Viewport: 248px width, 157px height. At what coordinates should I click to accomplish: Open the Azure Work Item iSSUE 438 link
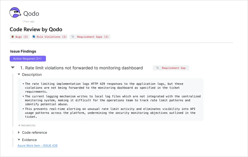(x=38, y=145)
